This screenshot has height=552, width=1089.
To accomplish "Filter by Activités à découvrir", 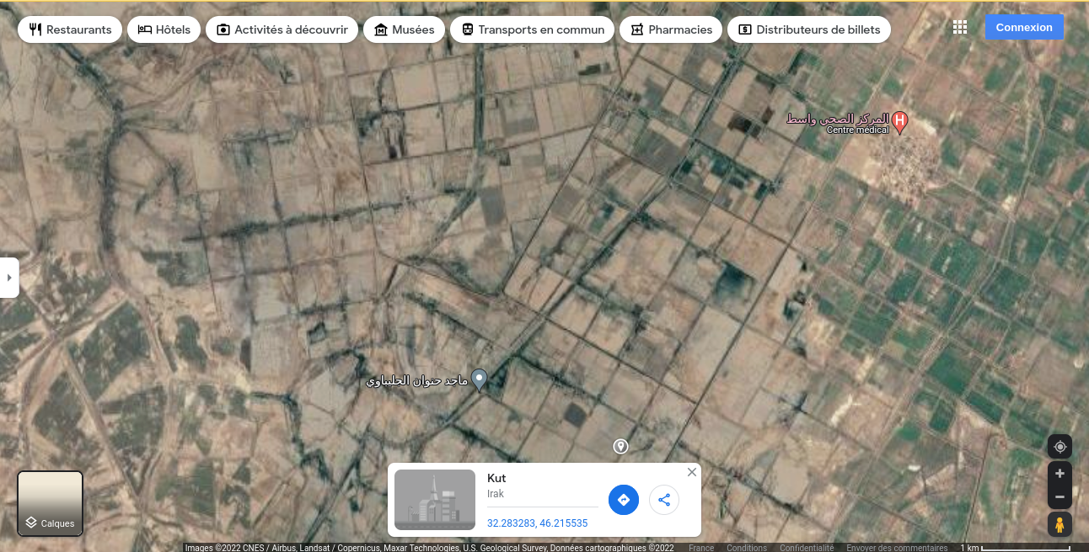I will pyautogui.click(x=282, y=29).
